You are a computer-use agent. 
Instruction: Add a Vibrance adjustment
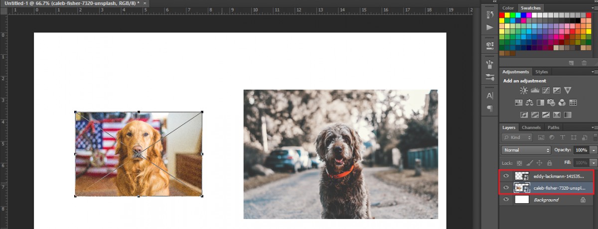pos(568,90)
